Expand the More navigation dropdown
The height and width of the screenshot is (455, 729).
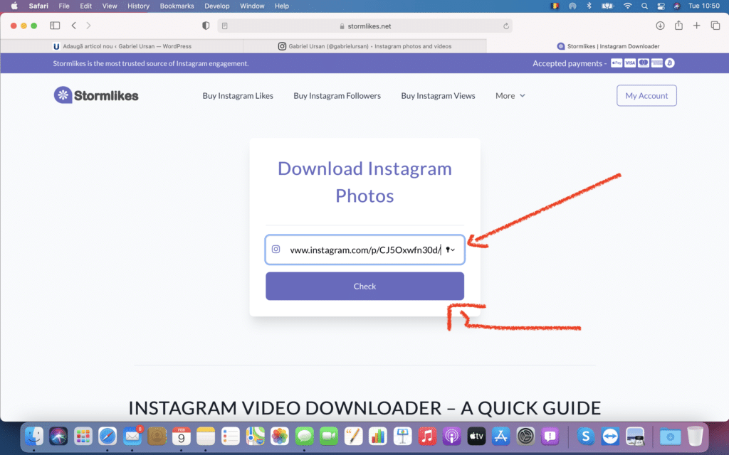[510, 96]
